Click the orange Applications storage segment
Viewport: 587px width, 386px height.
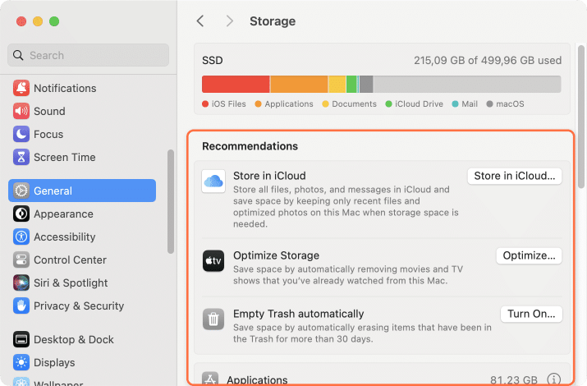299,85
